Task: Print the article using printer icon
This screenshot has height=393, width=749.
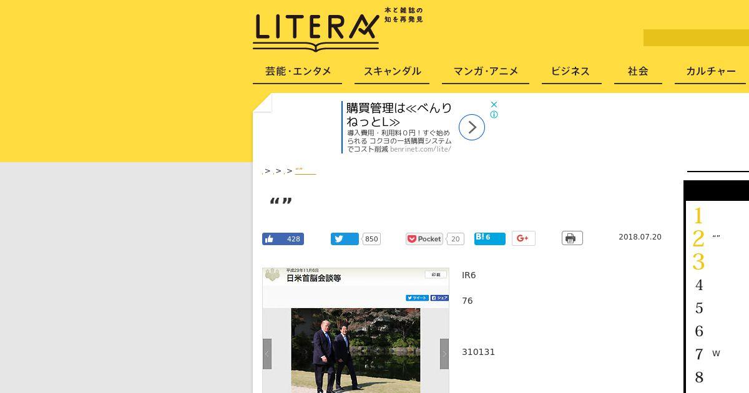Action: pos(572,238)
